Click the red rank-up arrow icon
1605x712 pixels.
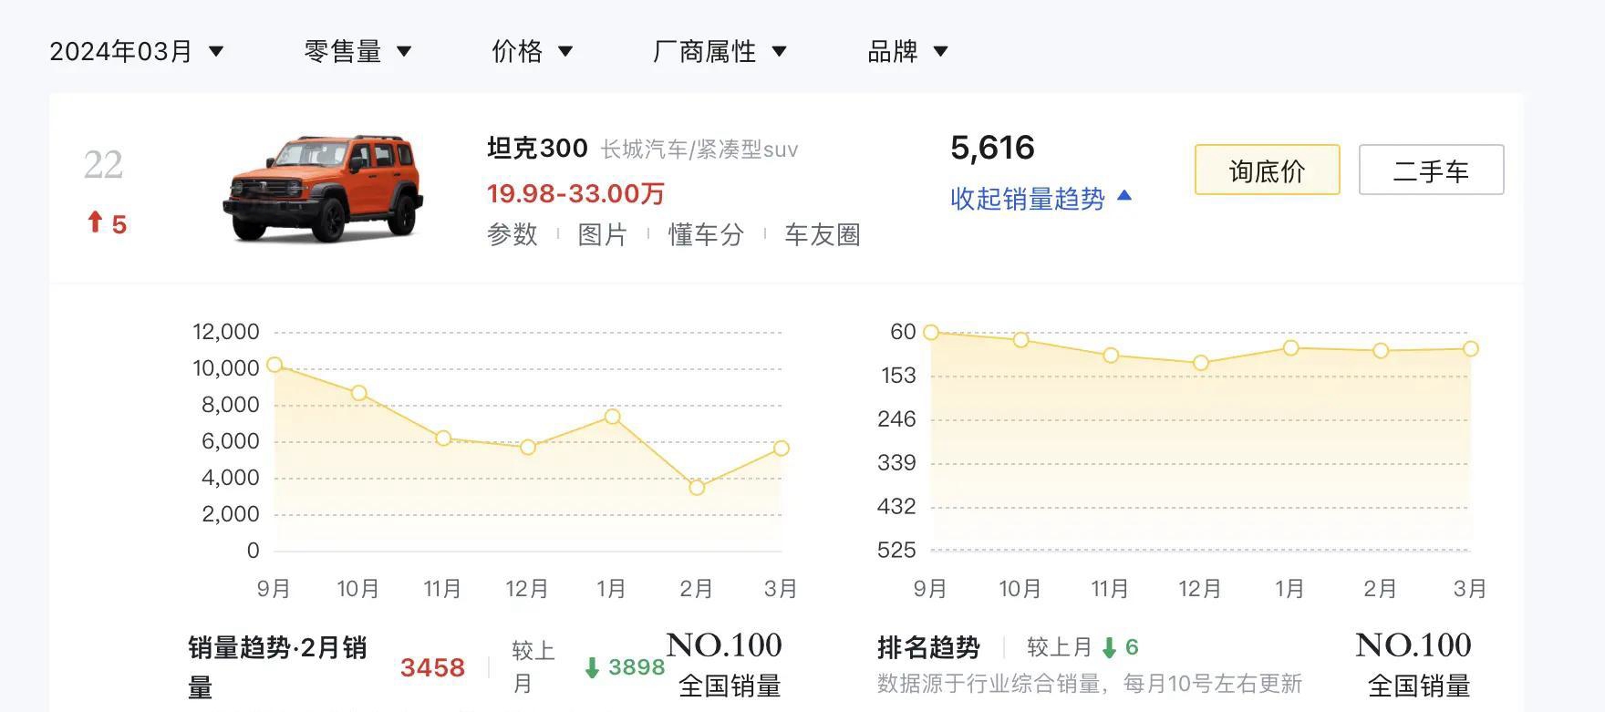[95, 222]
